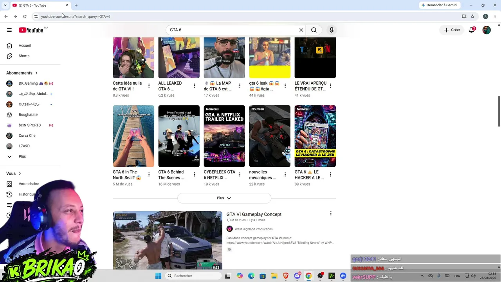Screen dimensions: 501x282
Task: Open options for 'CYBERLEEK GTA 6 NETFLIX' short
Action: (x=240, y=175)
